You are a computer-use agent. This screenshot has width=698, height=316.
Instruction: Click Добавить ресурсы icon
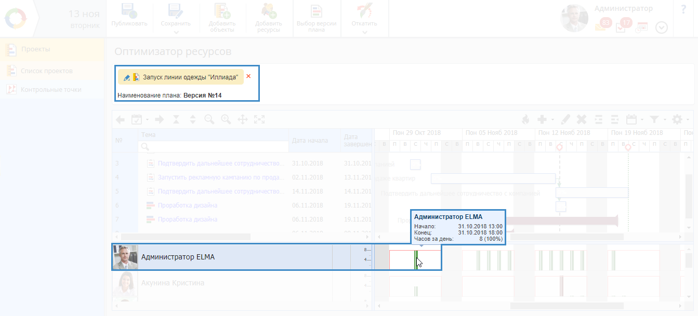pos(269,12)
